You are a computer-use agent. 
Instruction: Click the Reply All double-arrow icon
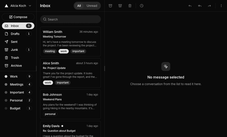200,6
